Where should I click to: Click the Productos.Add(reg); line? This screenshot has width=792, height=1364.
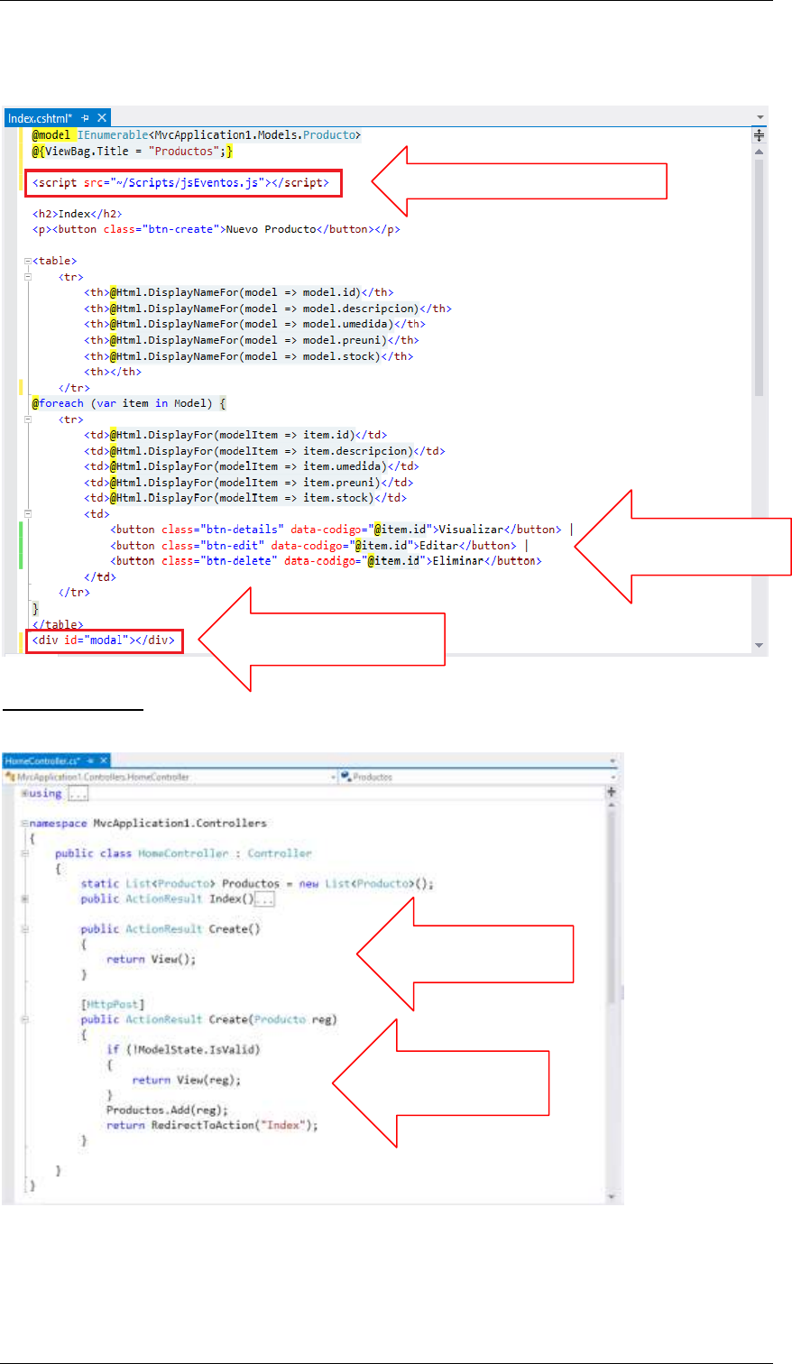tap(167, 1110)
